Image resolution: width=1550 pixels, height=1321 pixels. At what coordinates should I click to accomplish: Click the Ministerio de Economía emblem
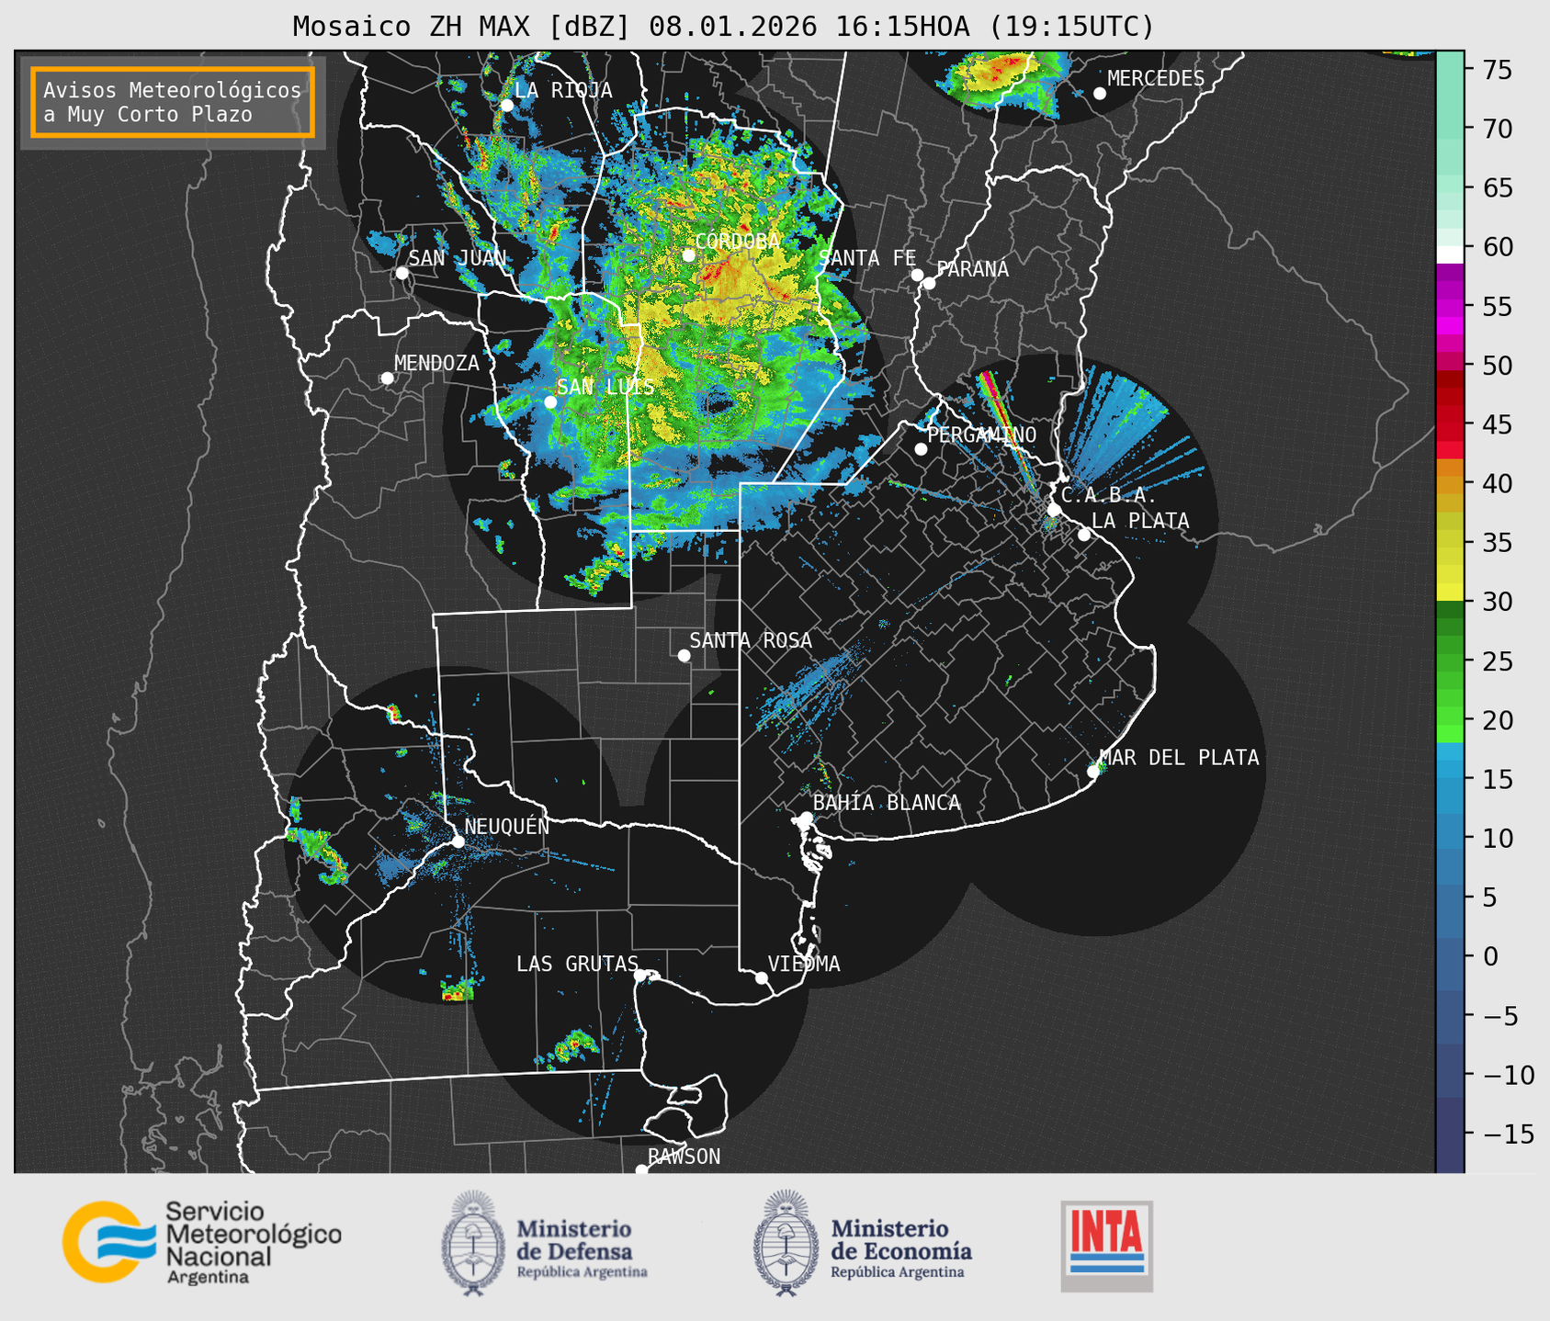click(x=786, y=1243)
